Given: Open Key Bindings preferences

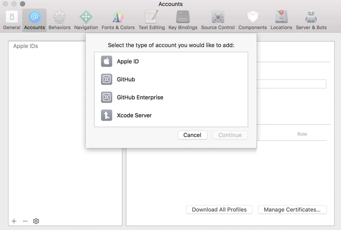Looking at the screenshot, I should tap(183, 20).
